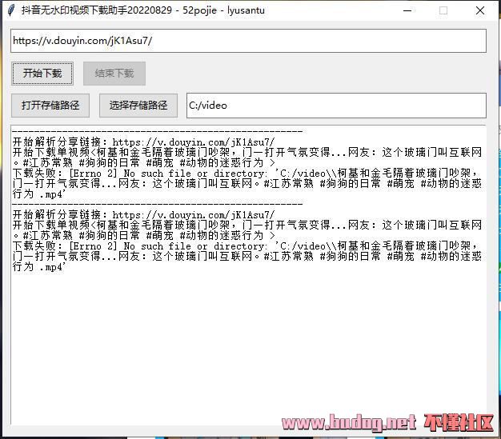Click the C:/video storage path field
Viewport: 501px width, 439px height.
(335, 105)
